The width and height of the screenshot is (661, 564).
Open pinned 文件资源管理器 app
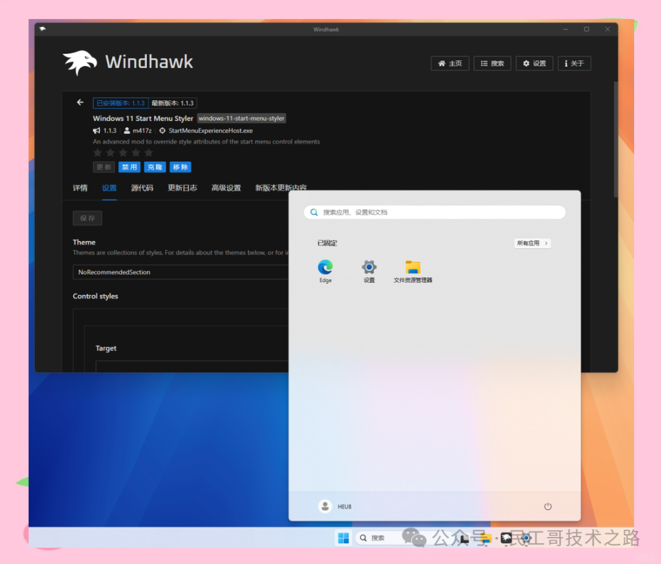[413, 271]
